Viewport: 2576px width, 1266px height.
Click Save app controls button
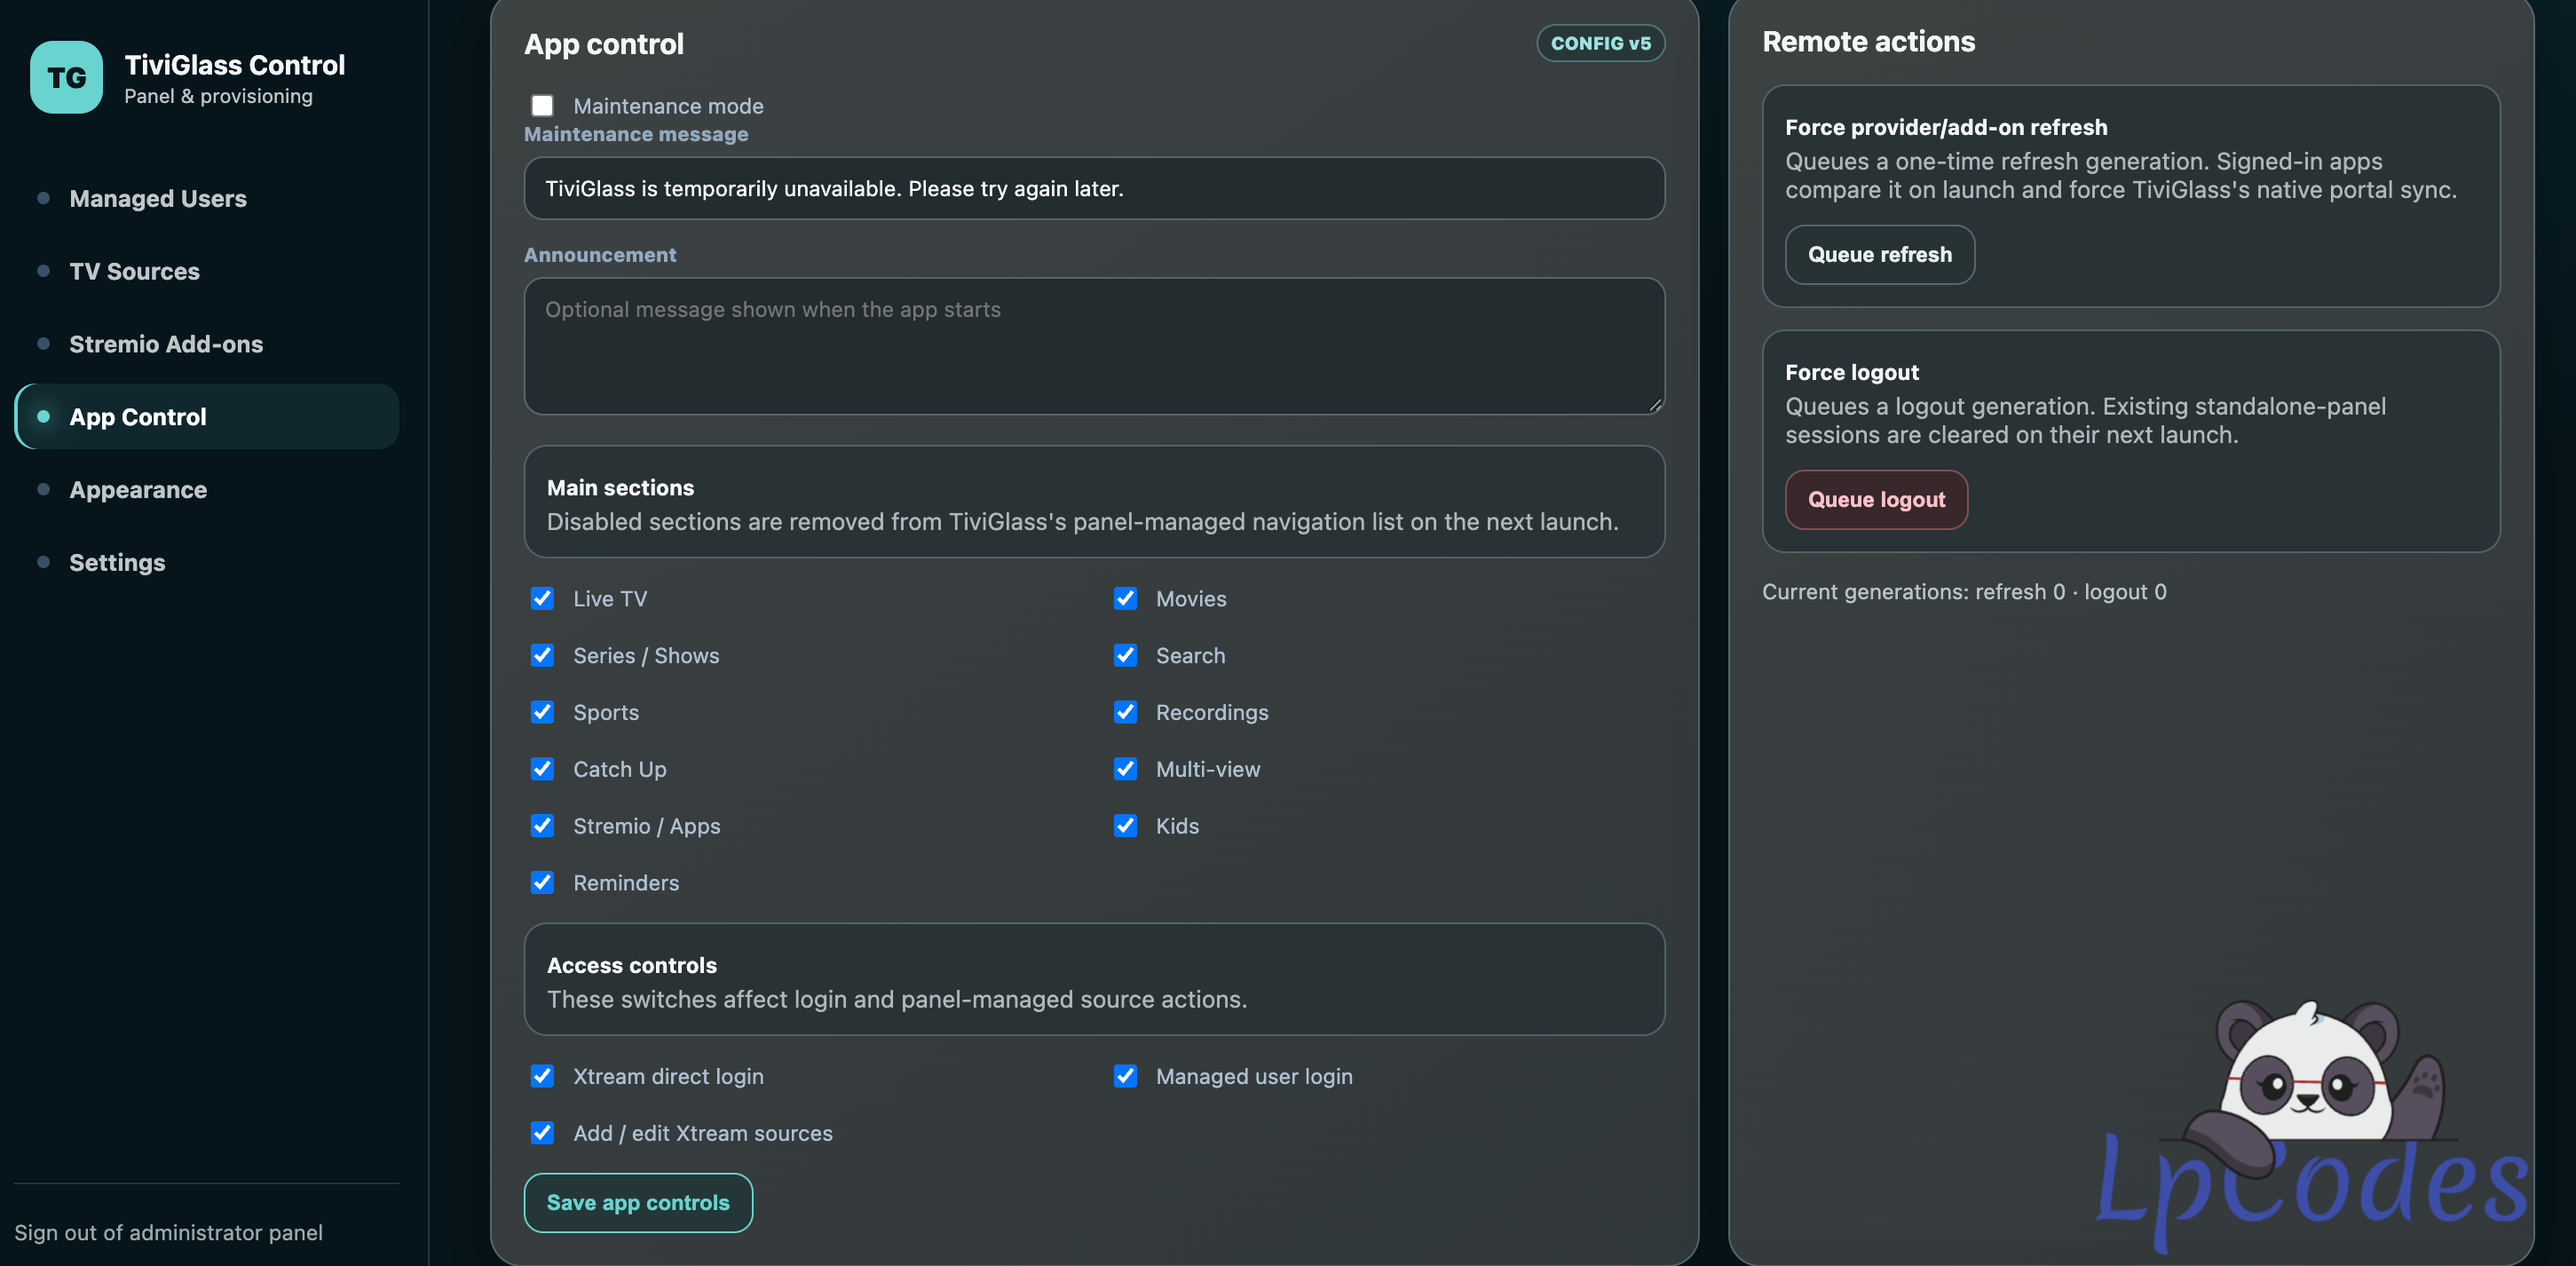(x=638, y=1203)
